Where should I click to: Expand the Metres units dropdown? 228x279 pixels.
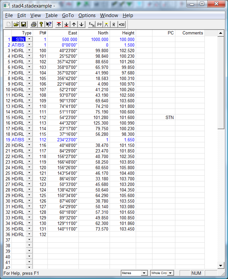point(144,273)
